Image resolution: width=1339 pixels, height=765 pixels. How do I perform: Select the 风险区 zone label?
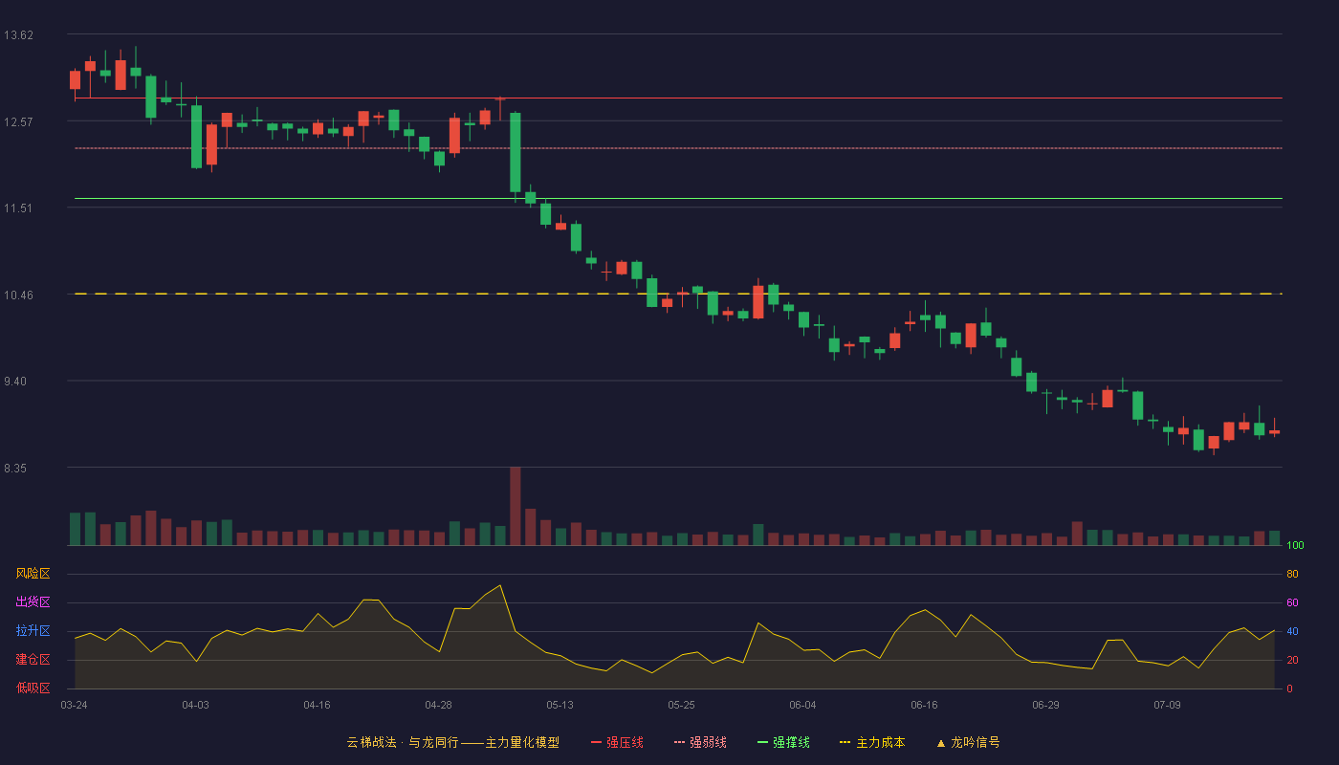click(x=33, y=574)
